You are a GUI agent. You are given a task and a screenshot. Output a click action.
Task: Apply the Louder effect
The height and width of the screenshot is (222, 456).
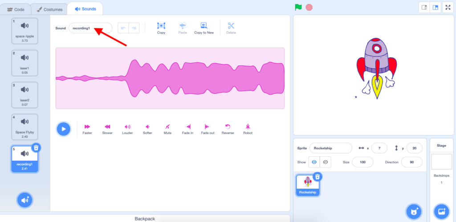point(127,129)
